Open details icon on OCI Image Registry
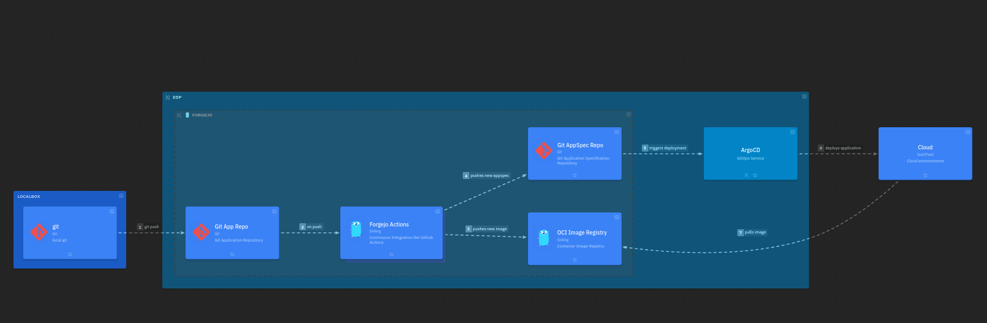This screenshot has height=323, width=987. point(617,217)
